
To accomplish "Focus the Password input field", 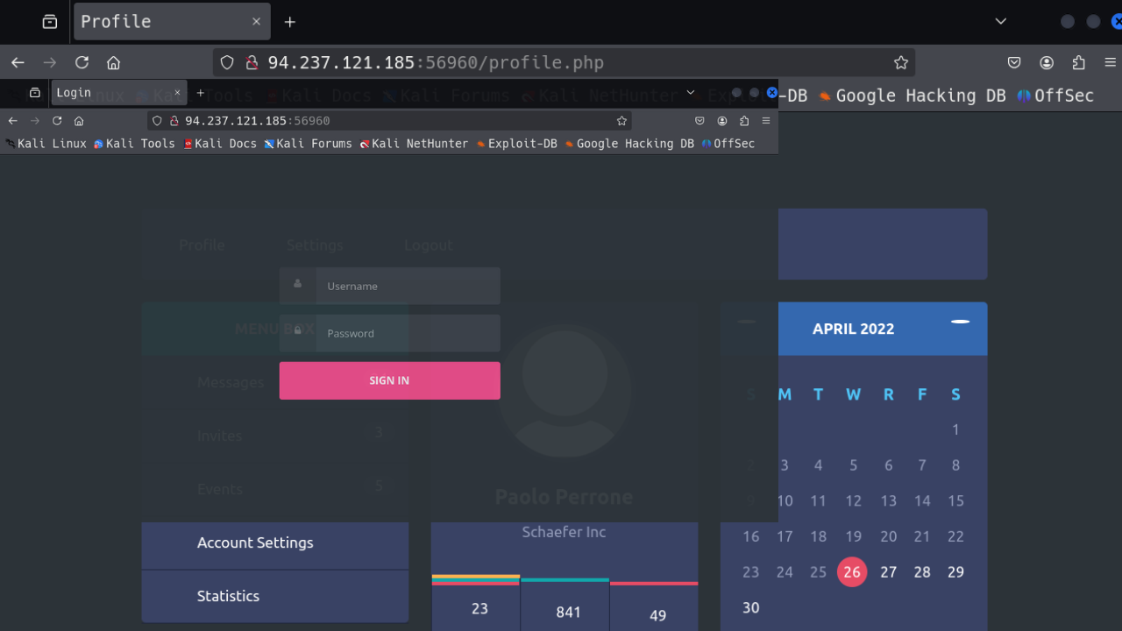I will click(408, 333).
